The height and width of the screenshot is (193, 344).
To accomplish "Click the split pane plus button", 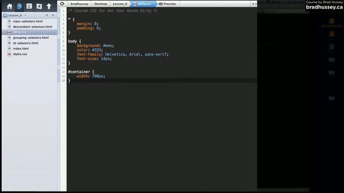I will coord(253,4).
